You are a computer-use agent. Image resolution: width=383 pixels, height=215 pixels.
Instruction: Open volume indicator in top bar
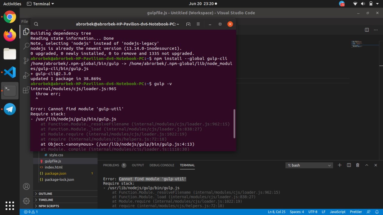point(363,4)
